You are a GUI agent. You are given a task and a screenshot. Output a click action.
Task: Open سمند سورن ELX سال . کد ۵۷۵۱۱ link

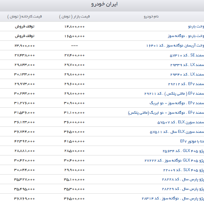[177, 132]
